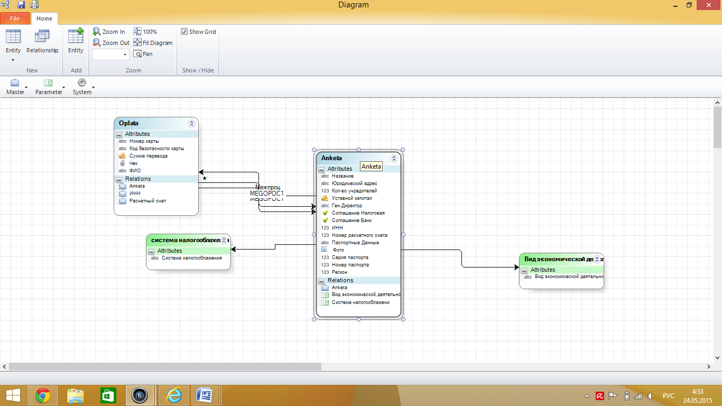This screenshot has width=722, height=406.
Task: Open Windows Start button
Action: tap(13, 395)
